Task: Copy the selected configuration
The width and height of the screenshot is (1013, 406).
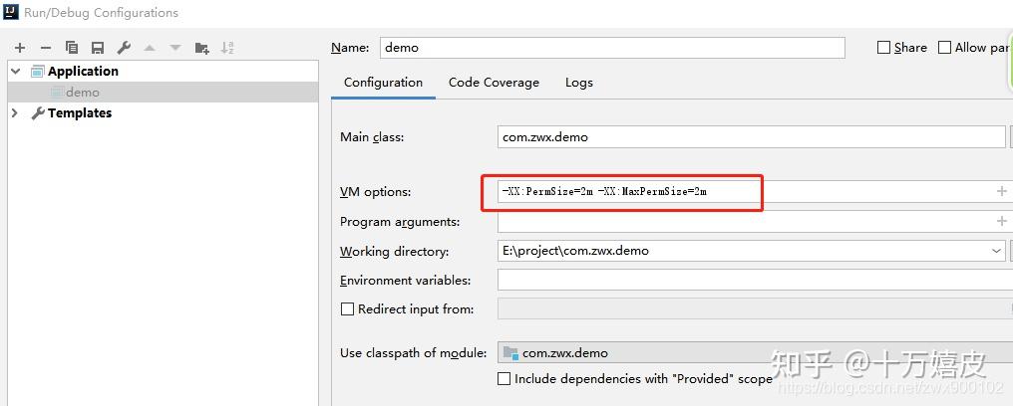Action: coord(72,48)
